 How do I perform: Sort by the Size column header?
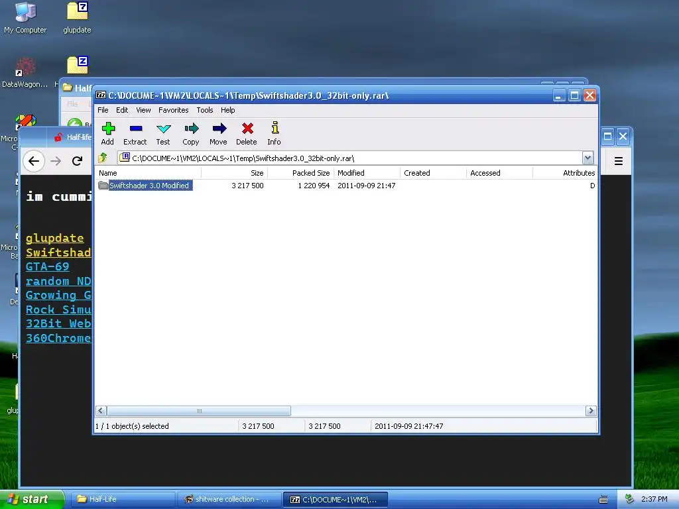click(234, 173)
